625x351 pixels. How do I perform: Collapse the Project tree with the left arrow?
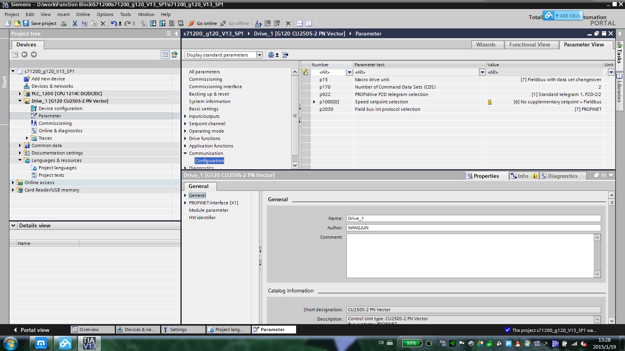pos(176,34)
